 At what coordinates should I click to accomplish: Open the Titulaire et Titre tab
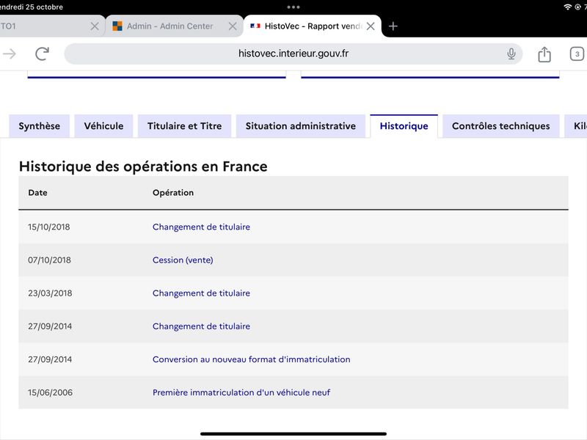pos(185,126)
